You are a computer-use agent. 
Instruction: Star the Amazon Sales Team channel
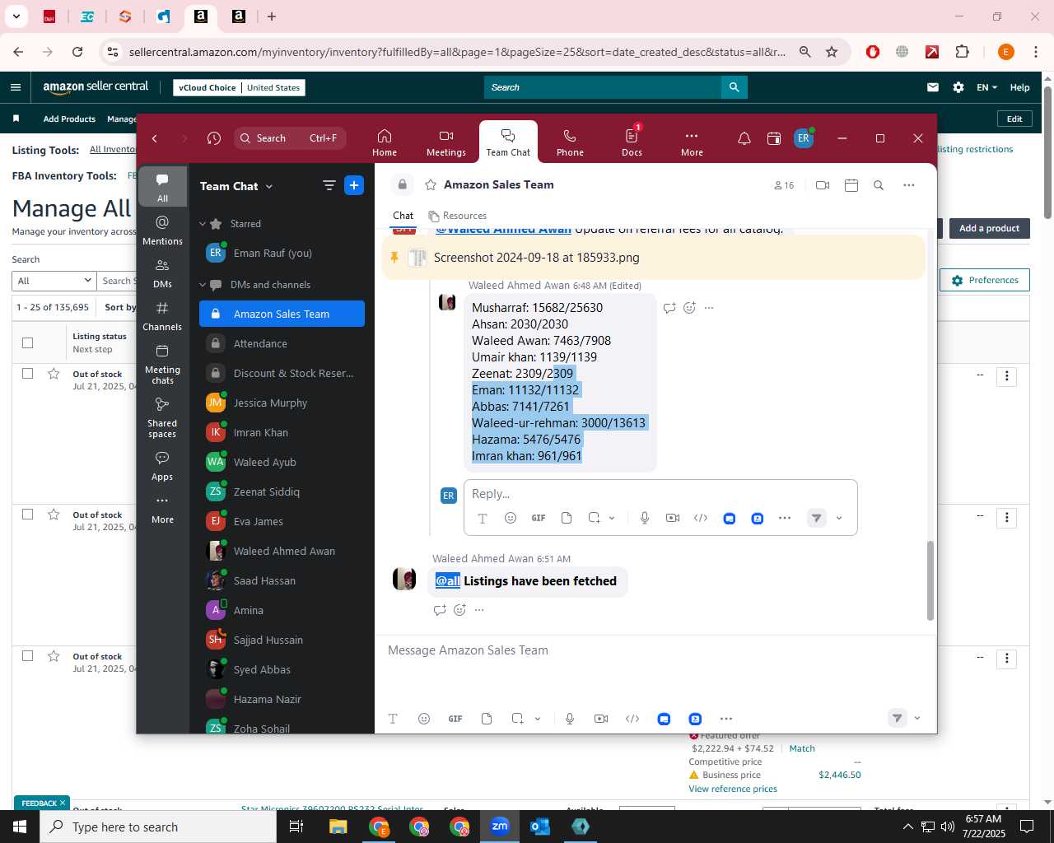(431, 185)
